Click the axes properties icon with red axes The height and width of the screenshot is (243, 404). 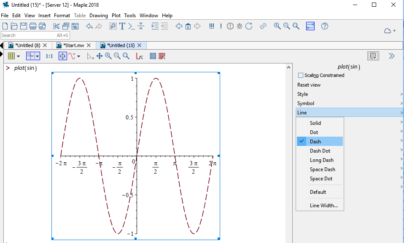(139, 56)
